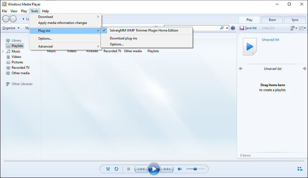Click into the library search box
Viewport: 308px width, 178px height.
(192, 28)
